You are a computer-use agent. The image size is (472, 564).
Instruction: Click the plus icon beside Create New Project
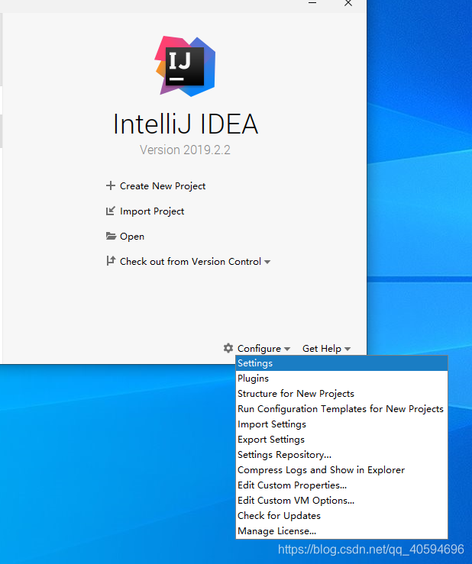tap(111, 185)
